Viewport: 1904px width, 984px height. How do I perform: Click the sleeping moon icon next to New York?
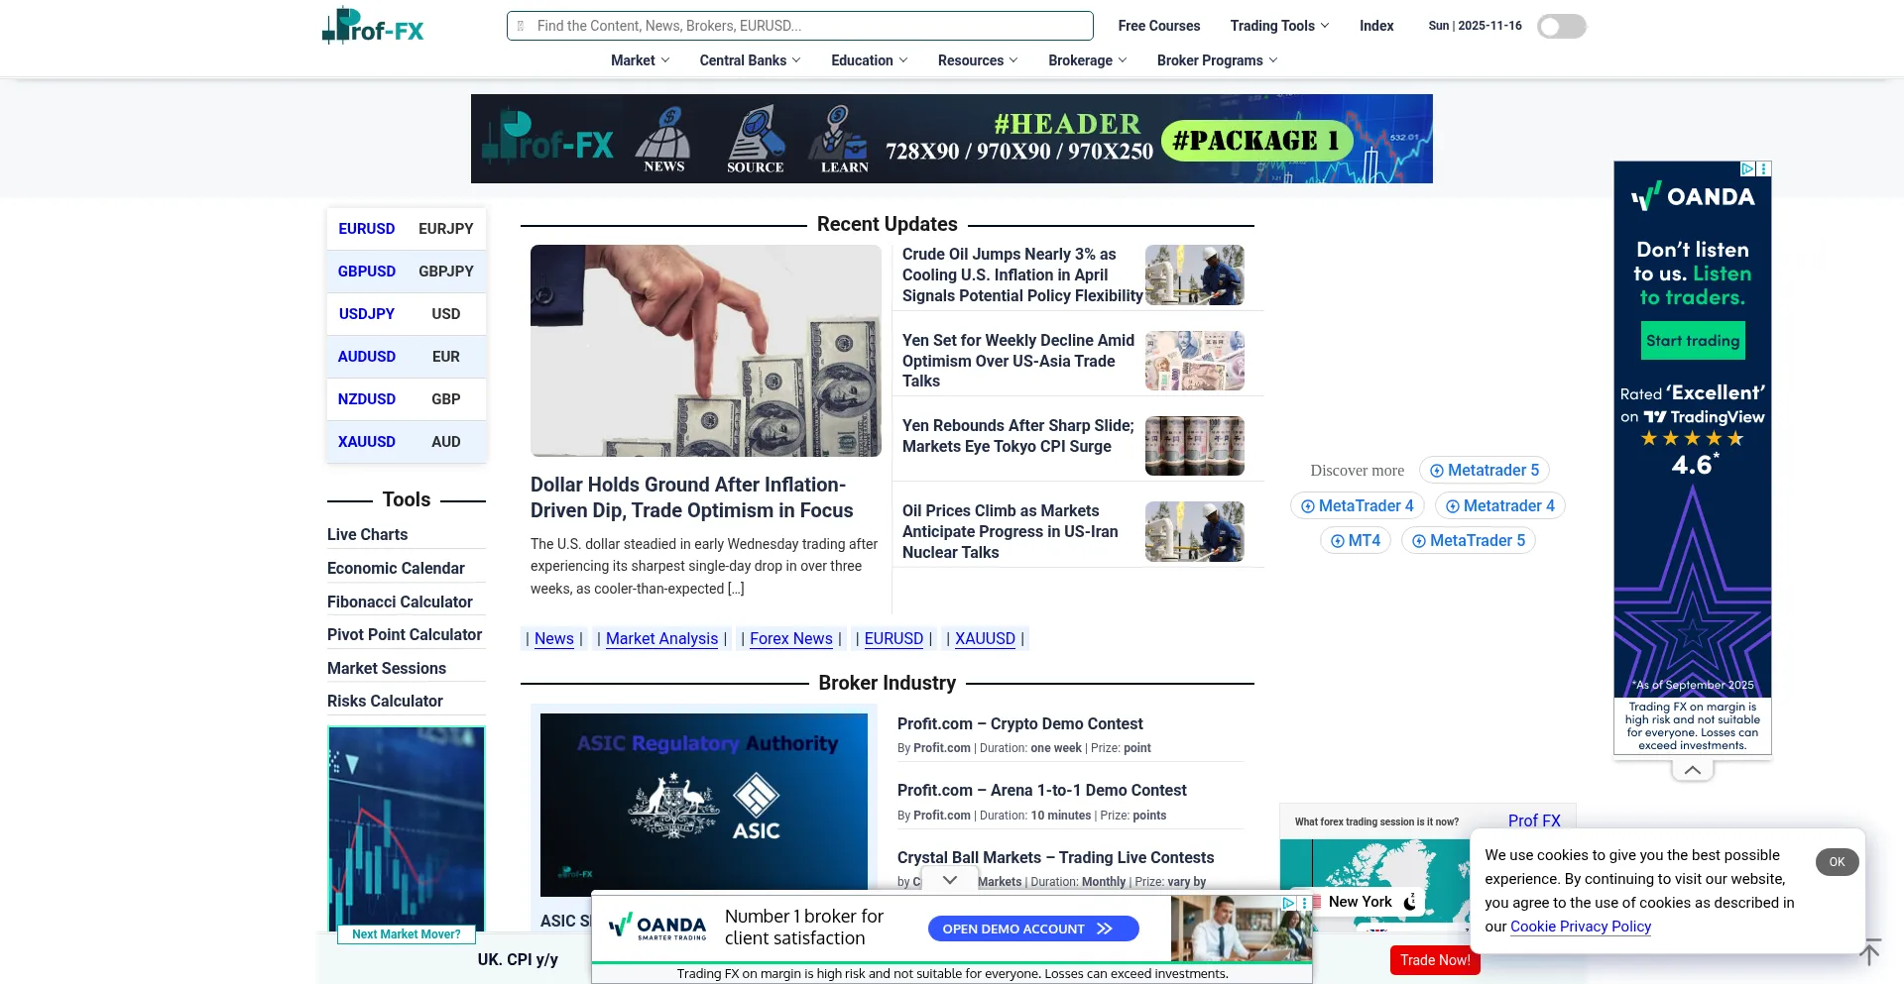pyautogui.click(x=1409, y=902)
